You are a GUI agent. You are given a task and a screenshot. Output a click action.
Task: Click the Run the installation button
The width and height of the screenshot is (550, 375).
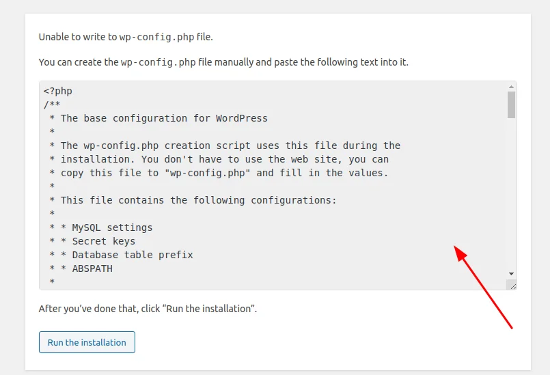[x=87, y=342]
